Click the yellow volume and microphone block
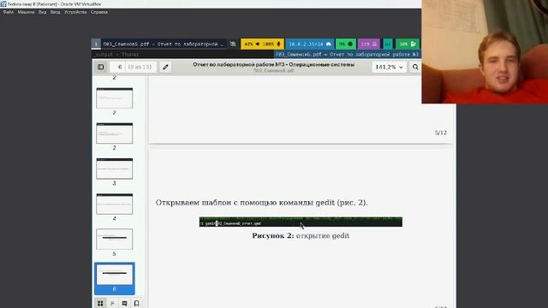Image resolution: width=548 pixels, height=308 pixels. [262, 44]
